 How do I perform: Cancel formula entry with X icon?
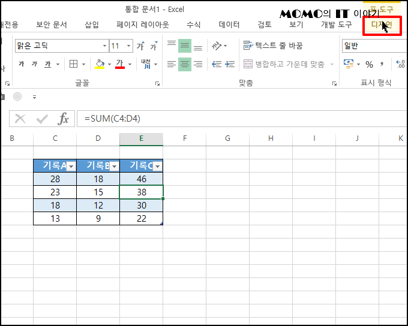click(20, 119)
